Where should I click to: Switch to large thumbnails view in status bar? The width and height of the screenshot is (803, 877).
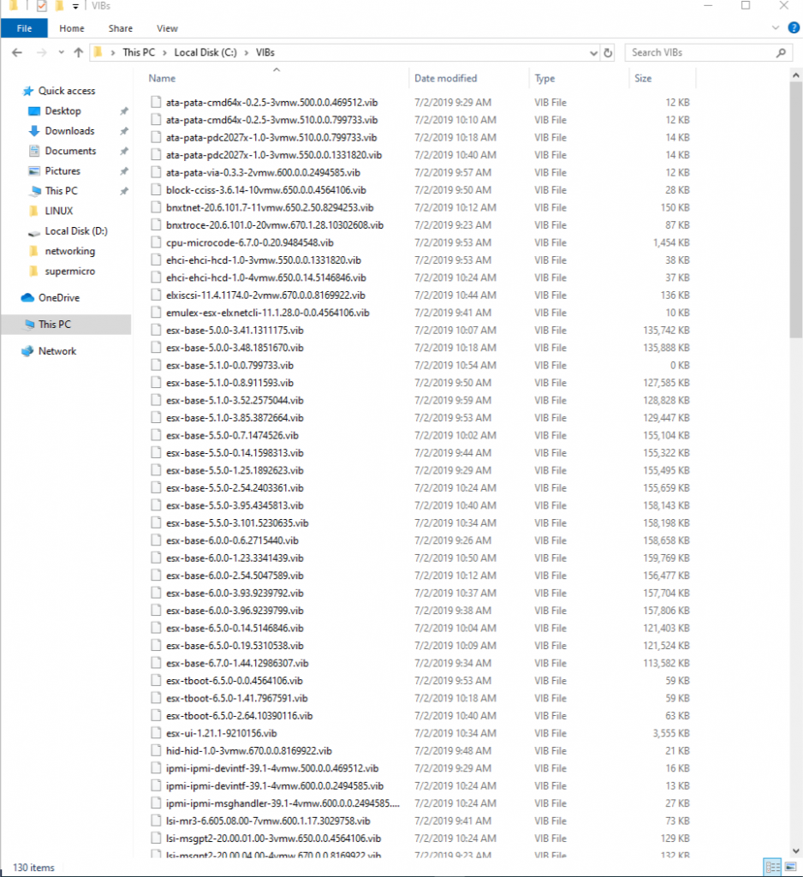[789, 867]
